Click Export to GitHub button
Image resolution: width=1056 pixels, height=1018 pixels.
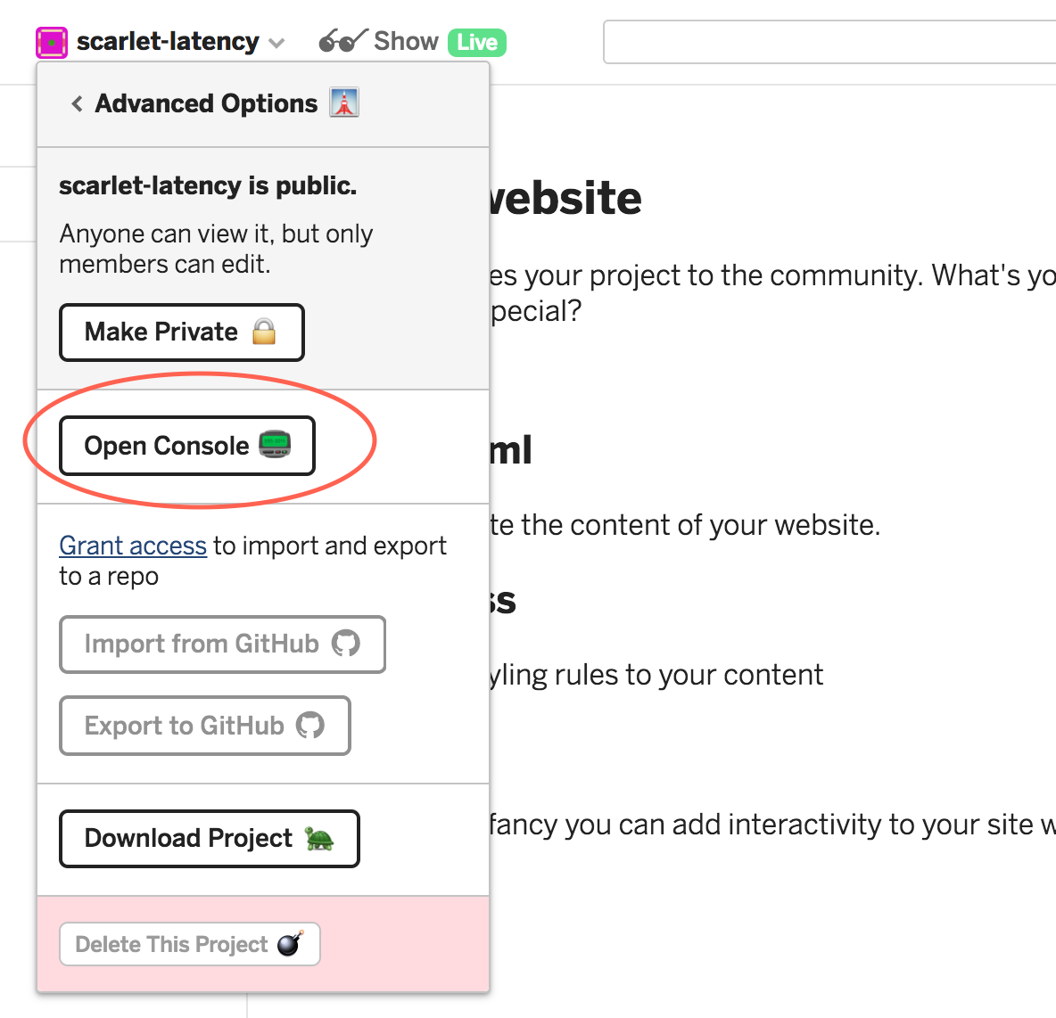204,726
